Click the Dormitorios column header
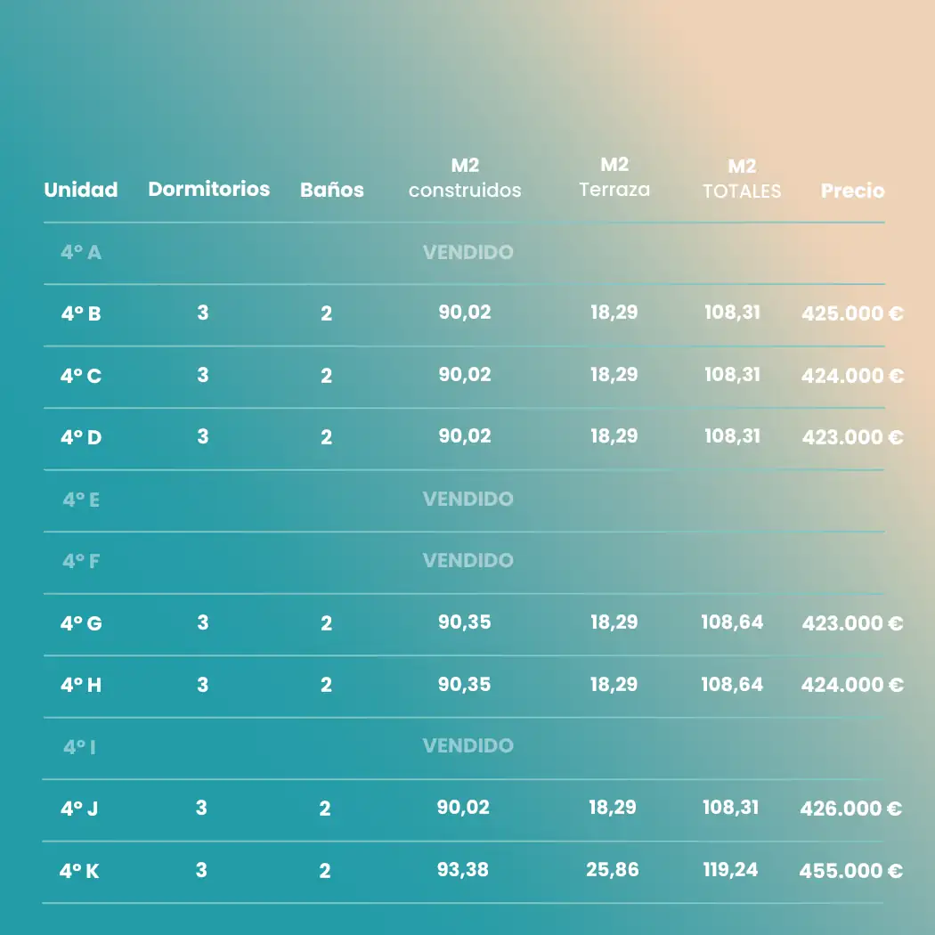 [x=208, y=189]
